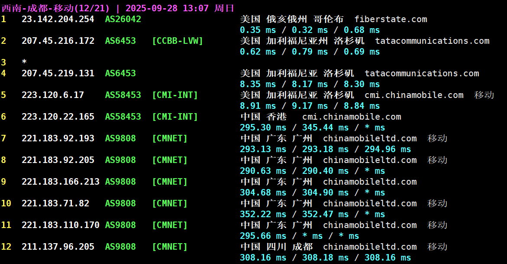Select latency line 0.35 ms / 0.32 ms / 0.68 ms
Viewport: 507px width, 264px height.
point(310,30)
